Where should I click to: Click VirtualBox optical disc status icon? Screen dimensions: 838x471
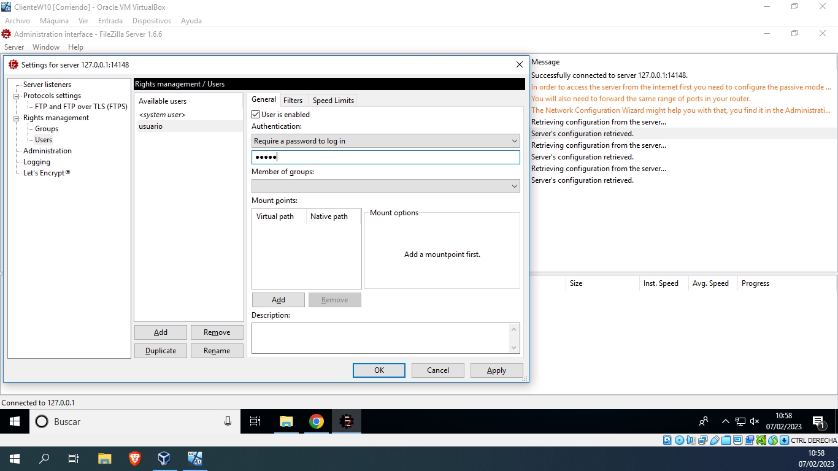coord(679,440)
